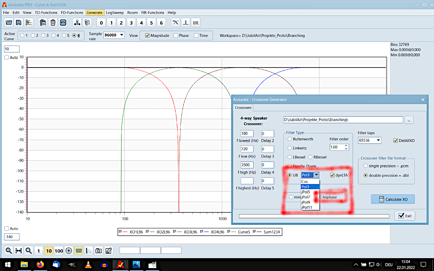
Task: Click the scatter plot axis icon
Action: [x=89, y=250]
